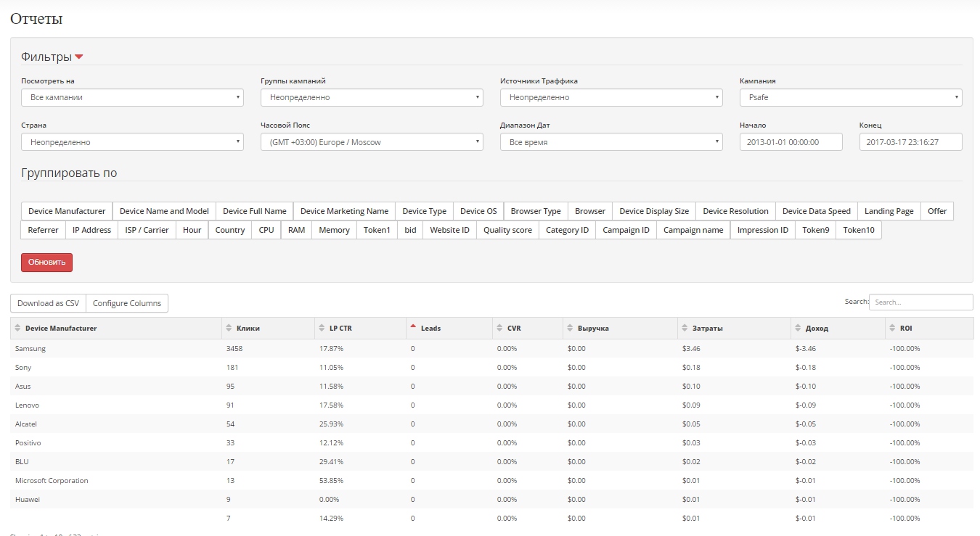This screenshot has height=536, width=980.
Task: Group by Token9
Action: [x=816, y=230]
